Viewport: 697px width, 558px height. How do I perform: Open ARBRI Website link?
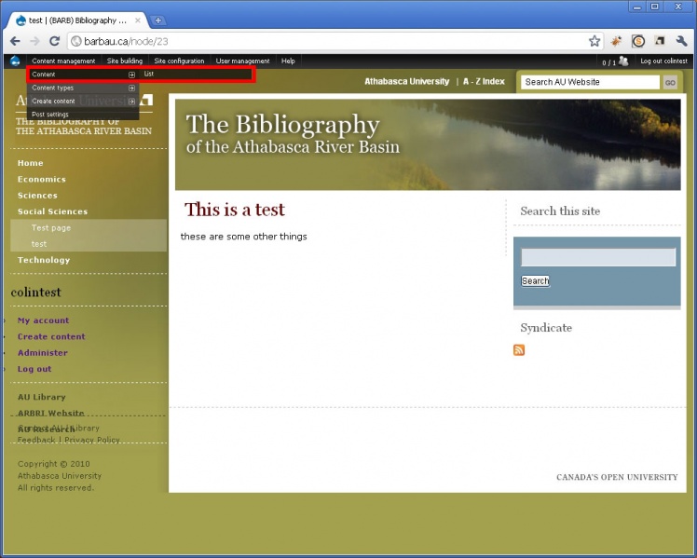point(50,413)
